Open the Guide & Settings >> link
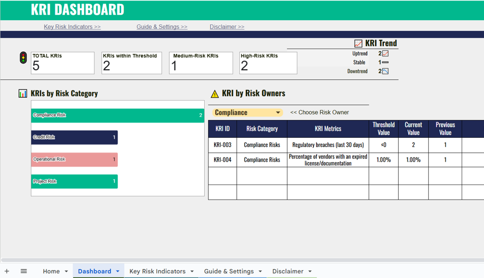The height and width of the screenshot is (278, 484). 162,27
